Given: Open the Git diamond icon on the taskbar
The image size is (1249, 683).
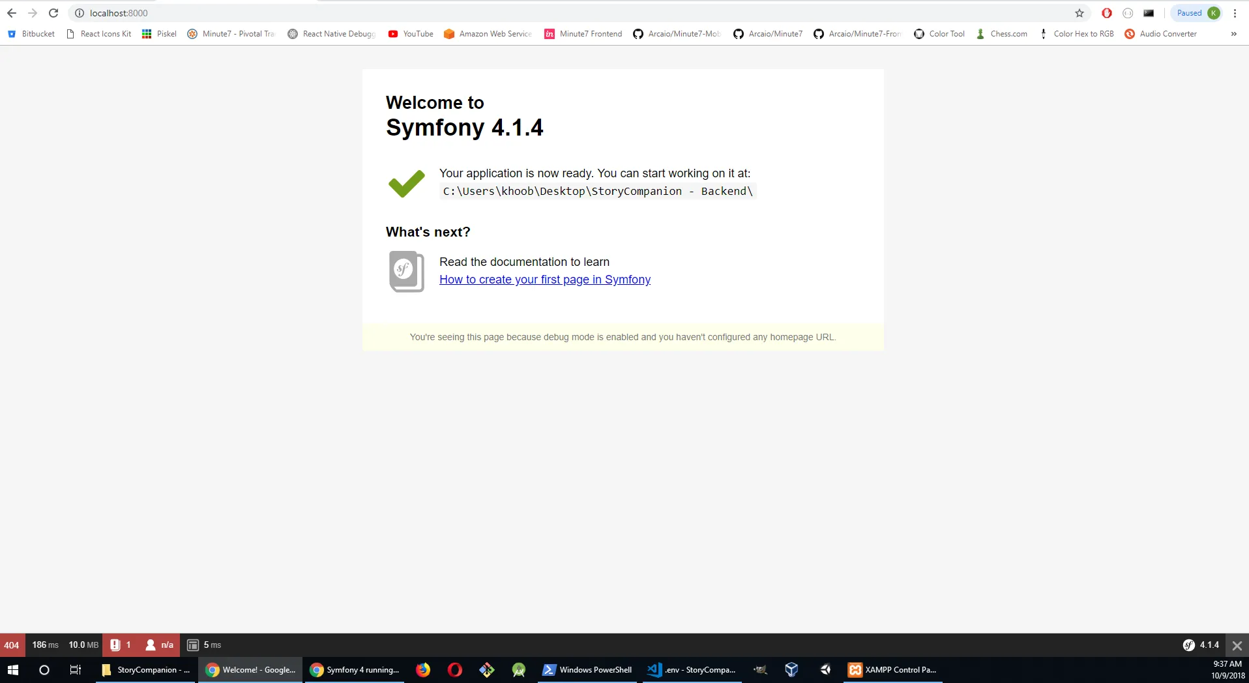Looking at the screenshot, I should (x=487, y=670).
